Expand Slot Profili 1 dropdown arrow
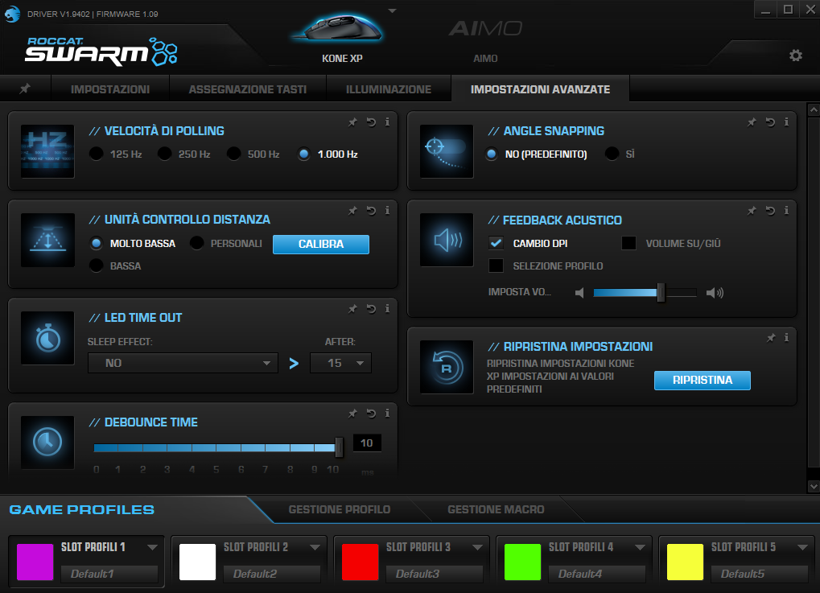820x593 pixels. click(152, 547)
